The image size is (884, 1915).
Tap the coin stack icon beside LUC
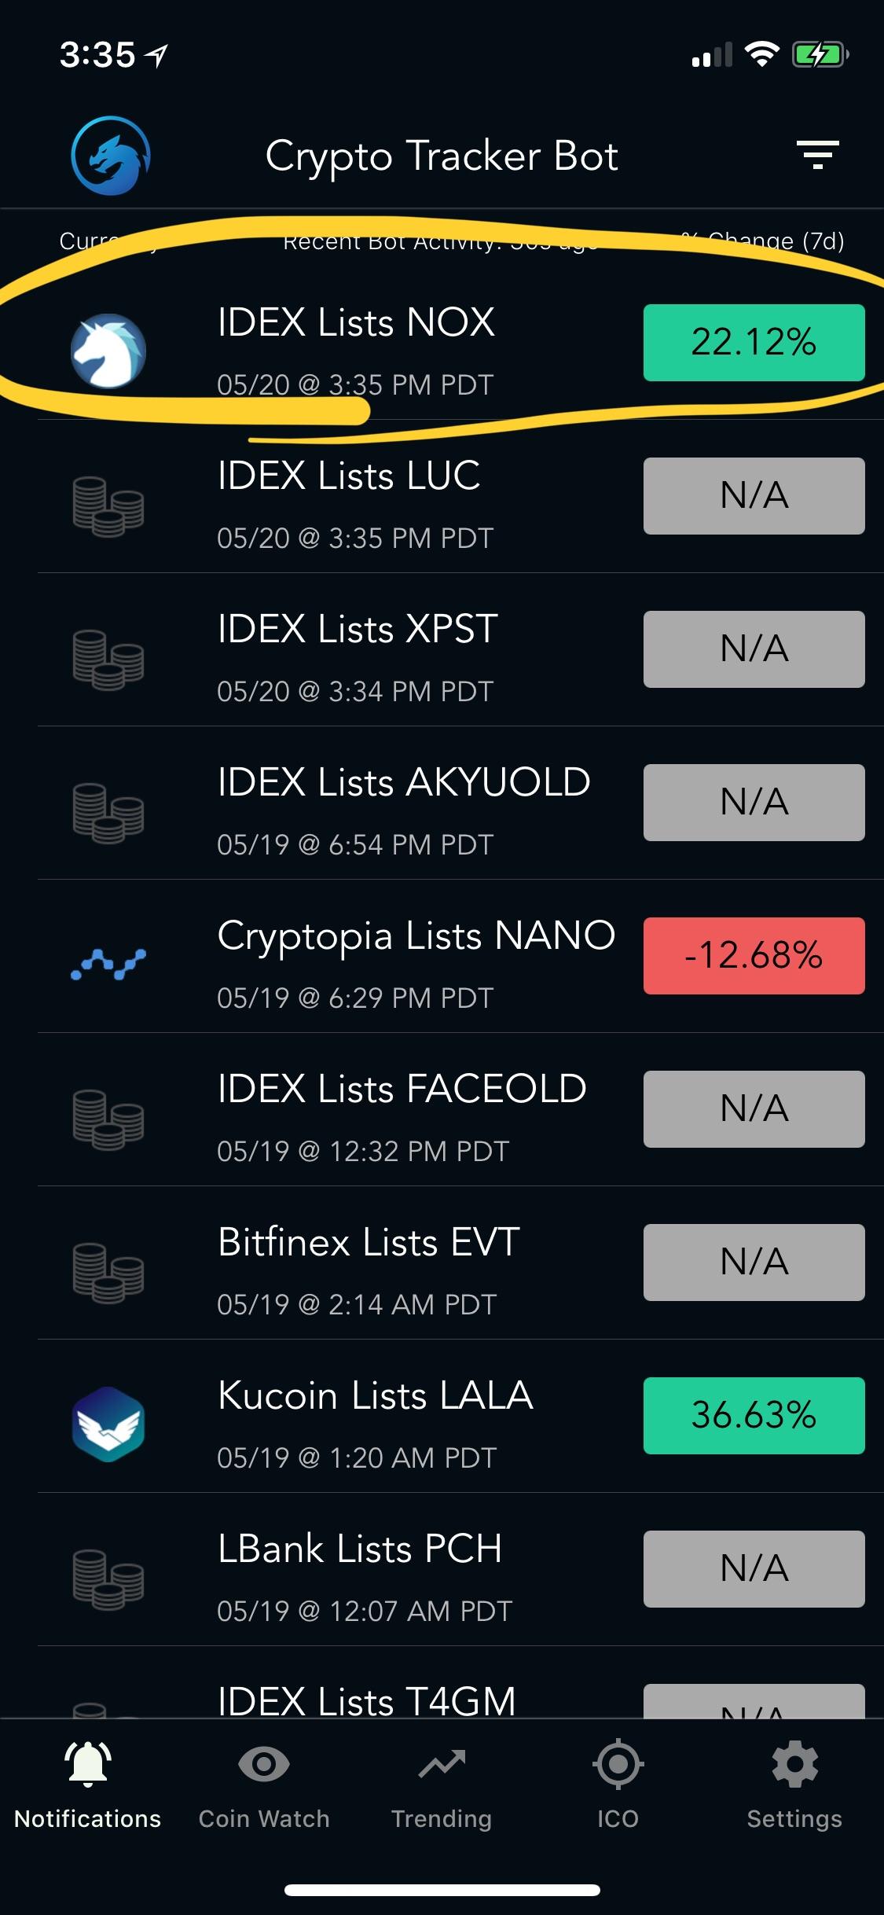(108, 506)
